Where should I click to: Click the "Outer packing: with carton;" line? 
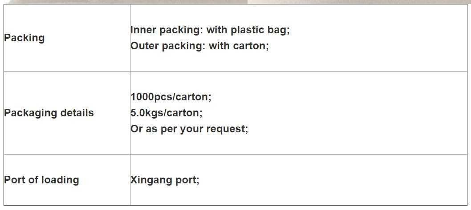tap(199, 46)
